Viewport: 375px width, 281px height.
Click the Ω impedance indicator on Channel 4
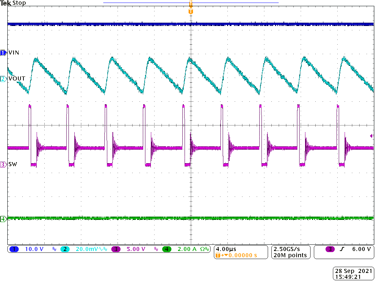202,250
